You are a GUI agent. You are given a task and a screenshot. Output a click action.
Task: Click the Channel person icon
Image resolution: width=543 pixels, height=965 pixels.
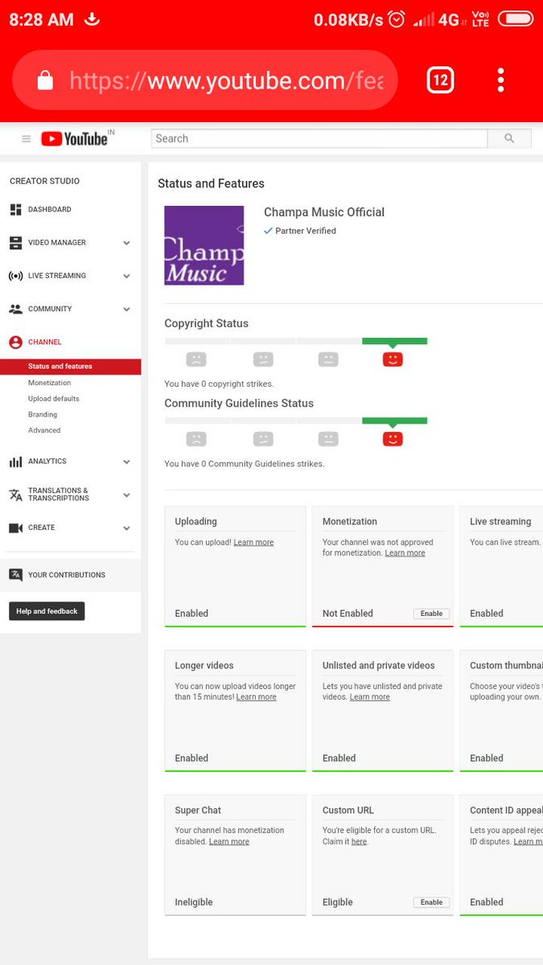pos(15,342)
